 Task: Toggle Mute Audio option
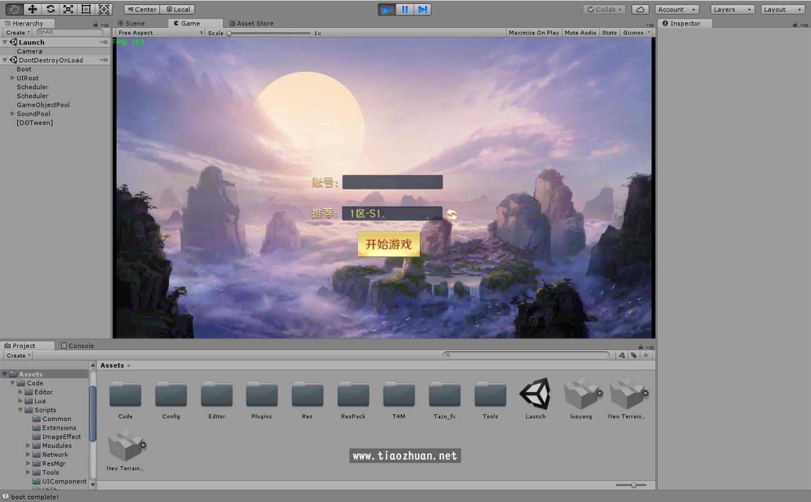580,33
